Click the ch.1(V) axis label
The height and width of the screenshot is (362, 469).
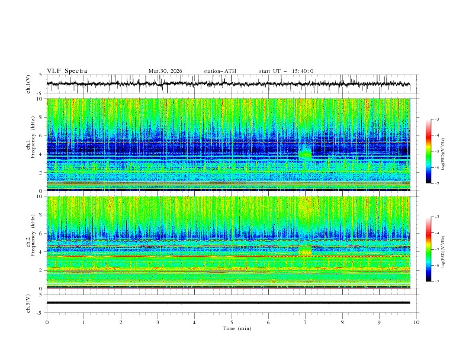point(28,84)
